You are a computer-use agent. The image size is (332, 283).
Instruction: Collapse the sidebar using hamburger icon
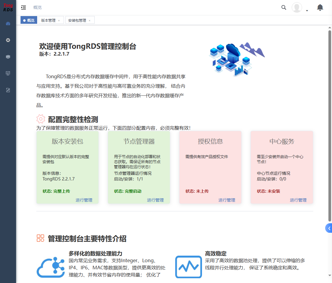click(x=24, y=8)
